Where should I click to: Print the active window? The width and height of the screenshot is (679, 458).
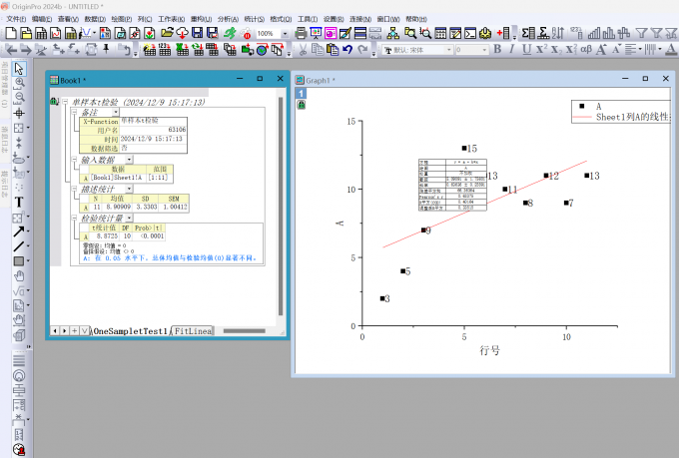(301, 33)
